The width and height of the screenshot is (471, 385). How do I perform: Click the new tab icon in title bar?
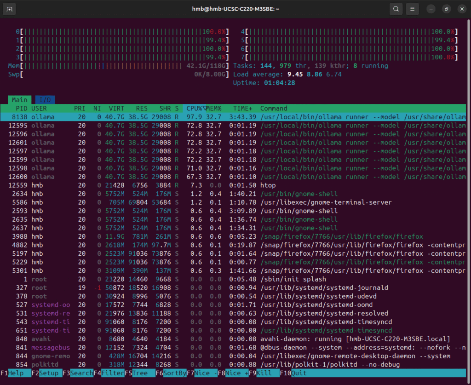click(x=10, y=9)
